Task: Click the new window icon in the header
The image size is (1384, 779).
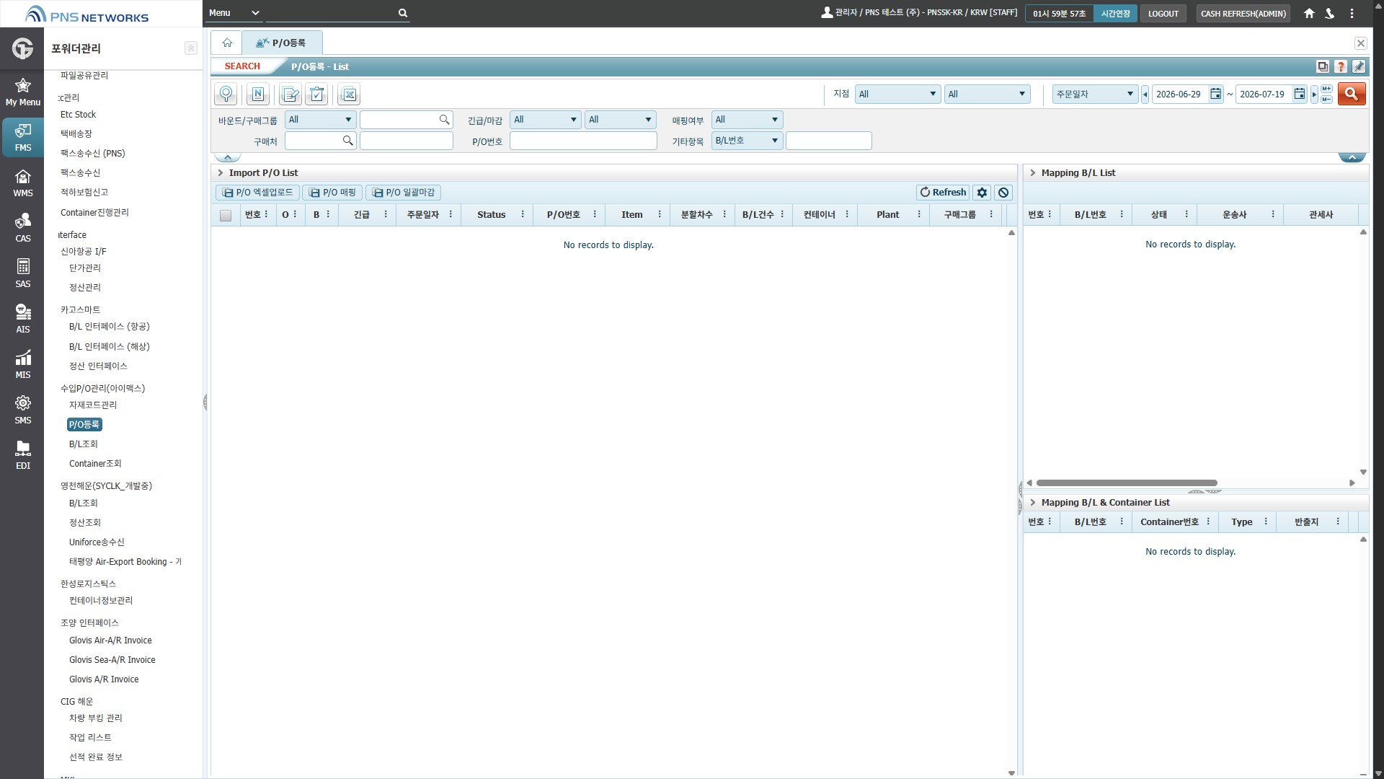Action: click(1323, 66)
